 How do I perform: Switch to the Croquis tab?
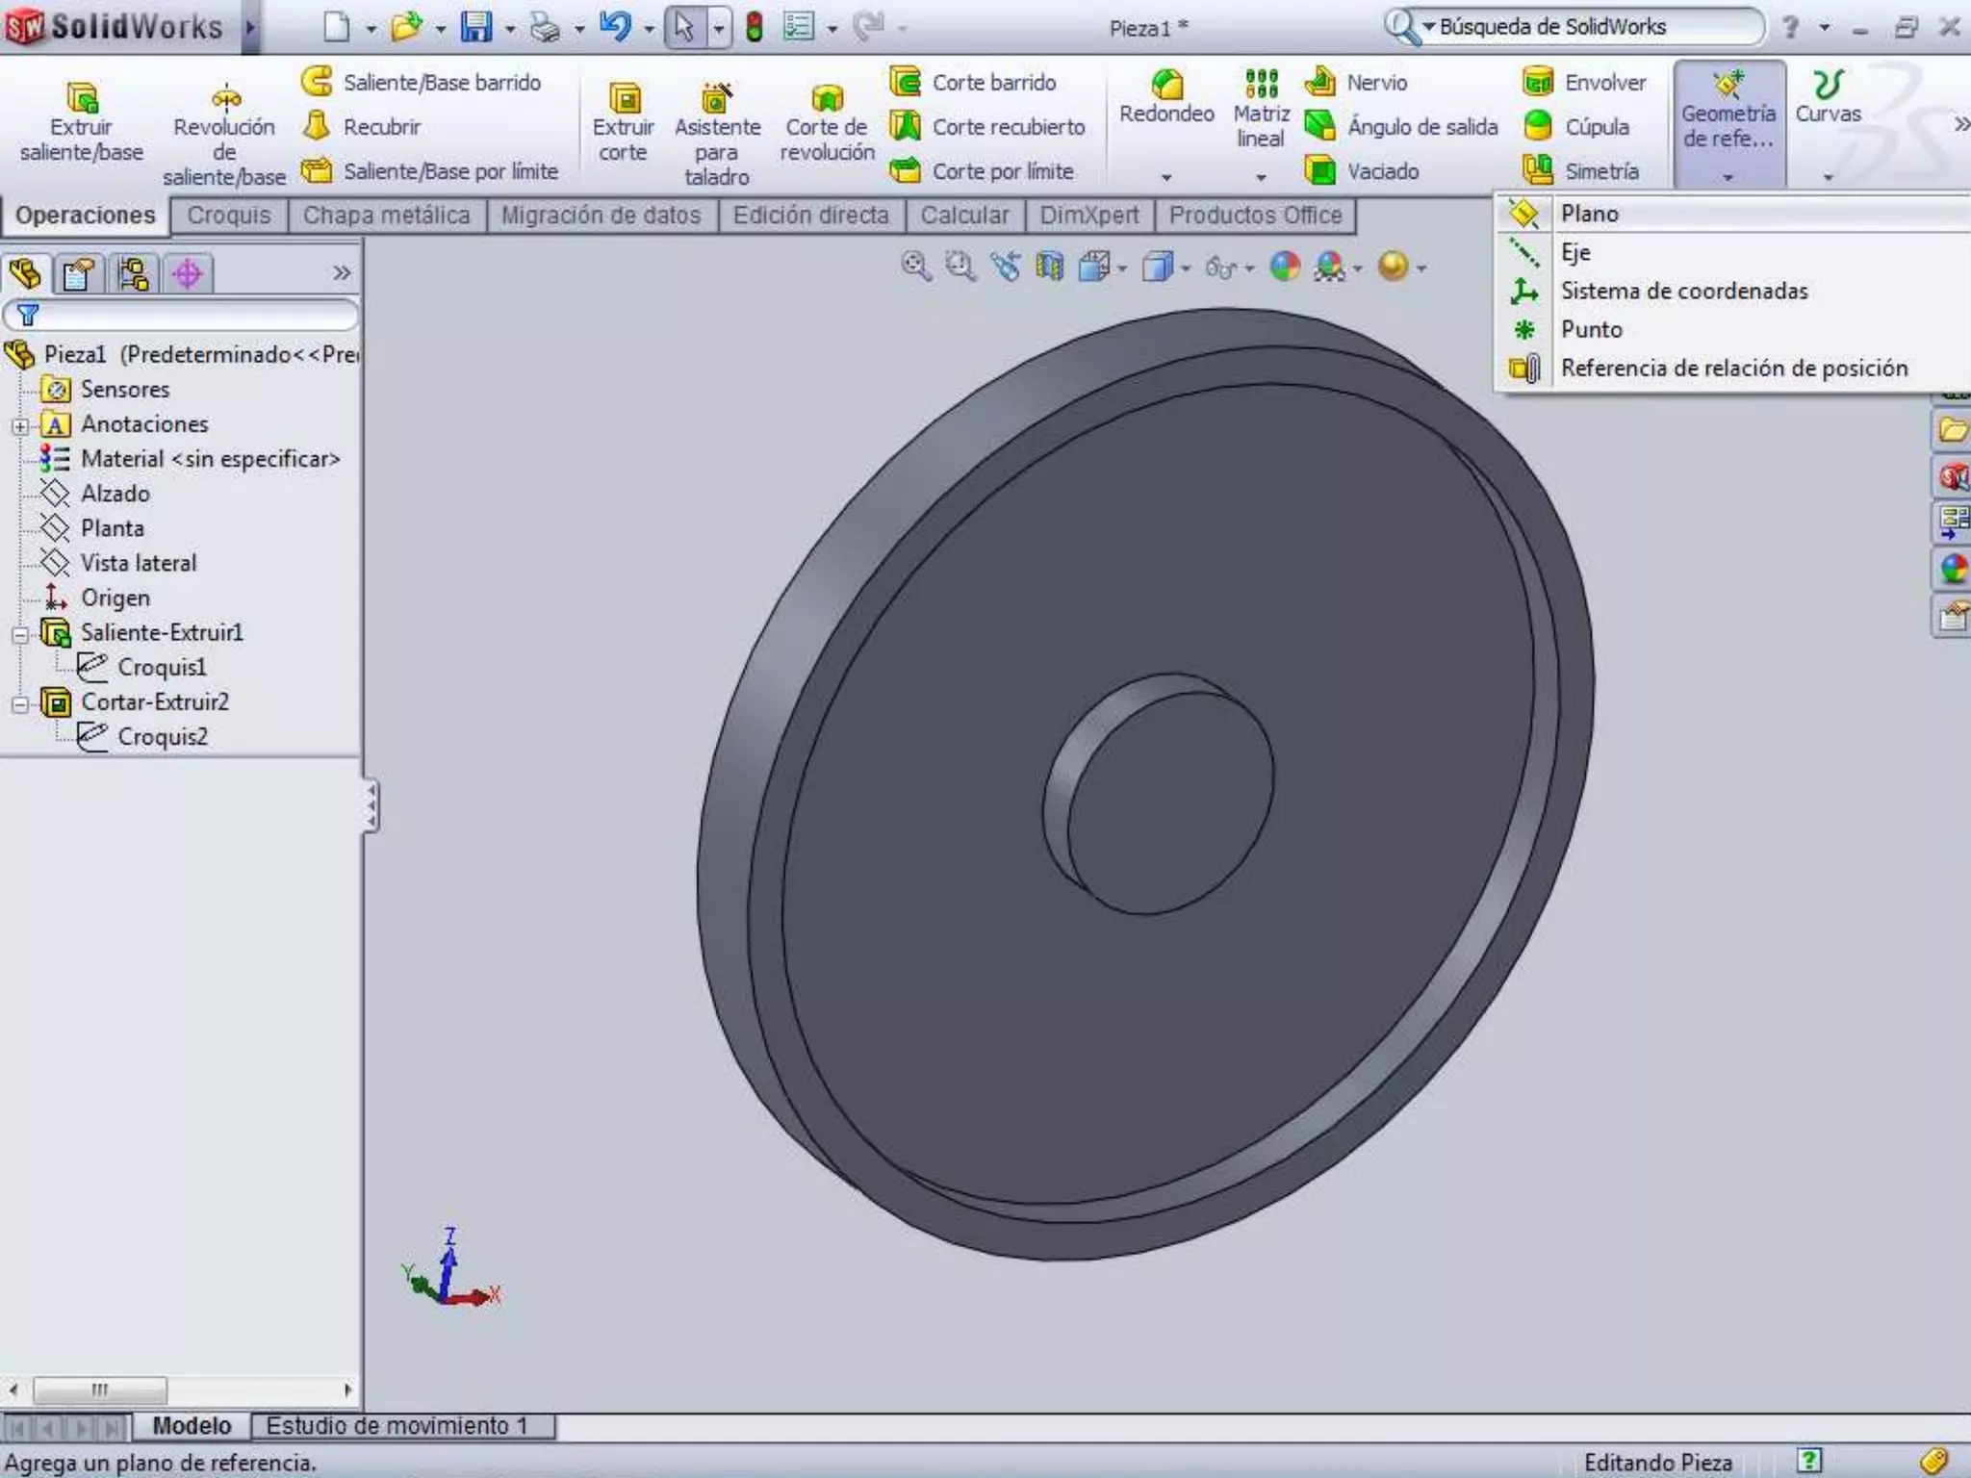[229, 216]
